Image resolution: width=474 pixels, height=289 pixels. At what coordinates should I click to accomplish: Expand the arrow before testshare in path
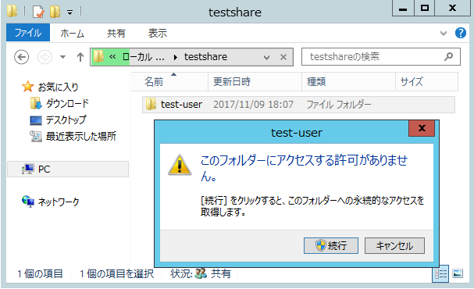click(176, 57)
